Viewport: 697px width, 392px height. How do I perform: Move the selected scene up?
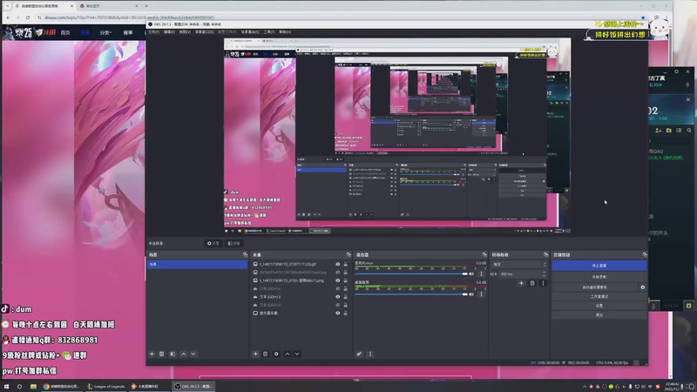(x=183, y=354)
